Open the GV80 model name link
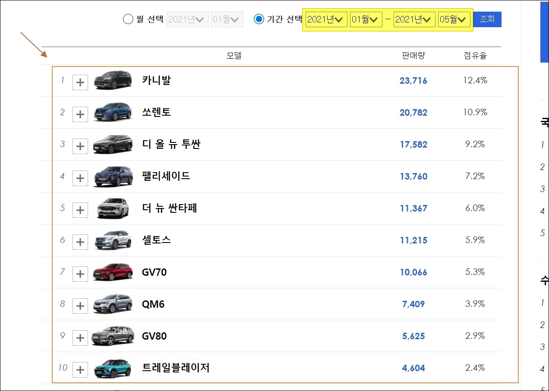The image size is (549, 391). 154,336
